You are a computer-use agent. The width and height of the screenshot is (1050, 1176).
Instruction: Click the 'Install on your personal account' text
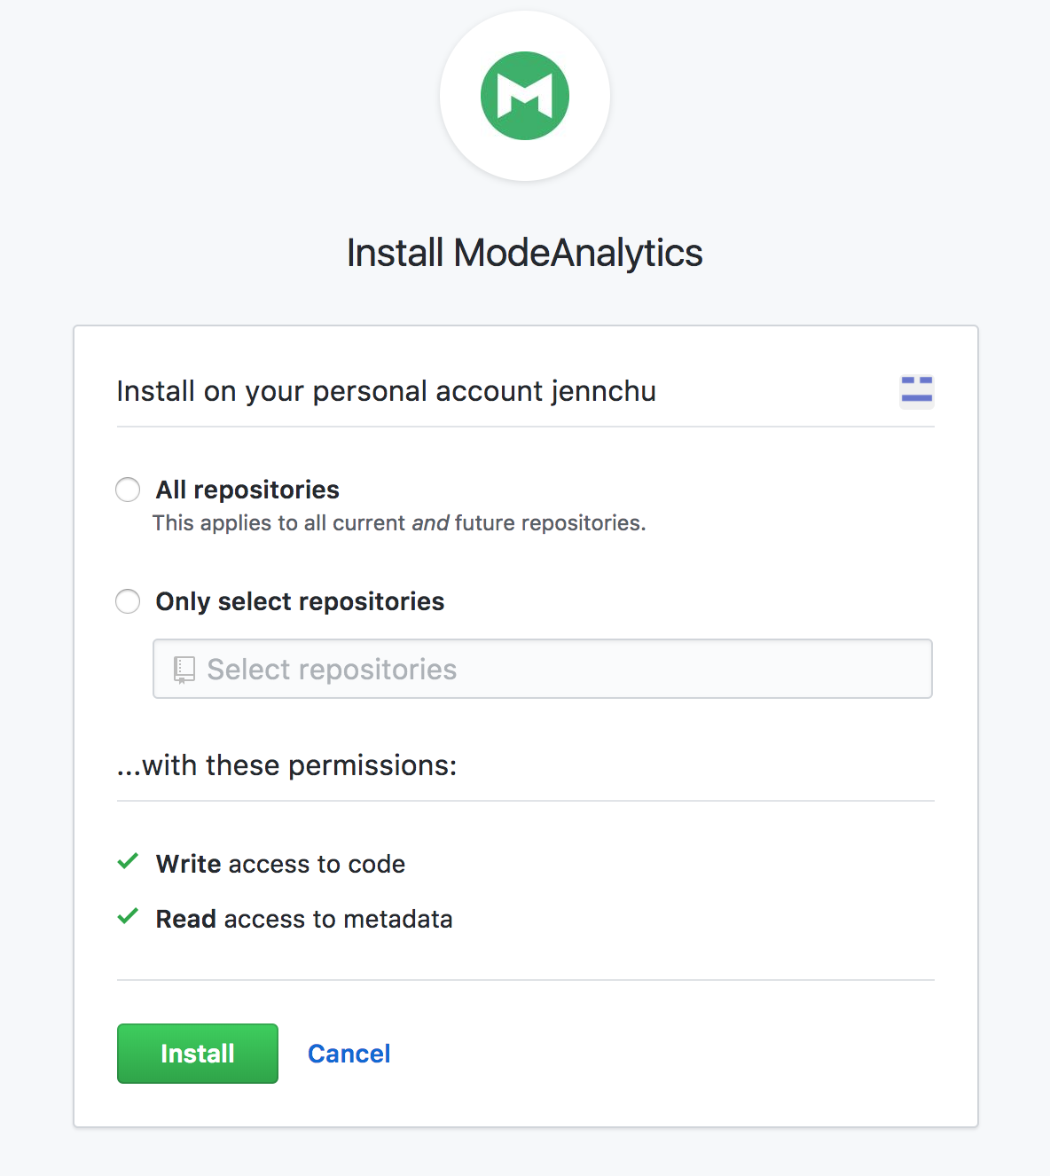[330, 391]
